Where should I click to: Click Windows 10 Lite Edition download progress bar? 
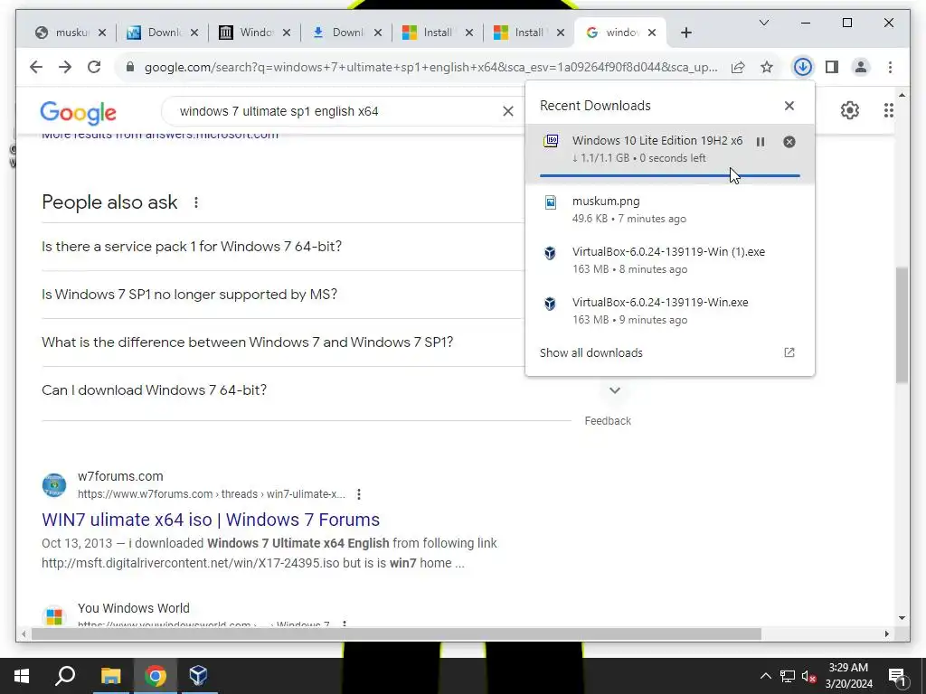pos(670,175)
